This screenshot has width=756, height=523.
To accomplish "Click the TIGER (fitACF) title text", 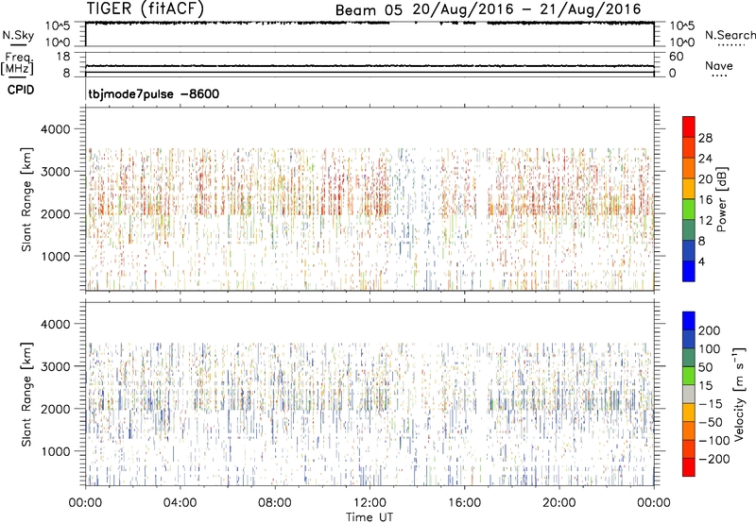I will tap(146, 8).
